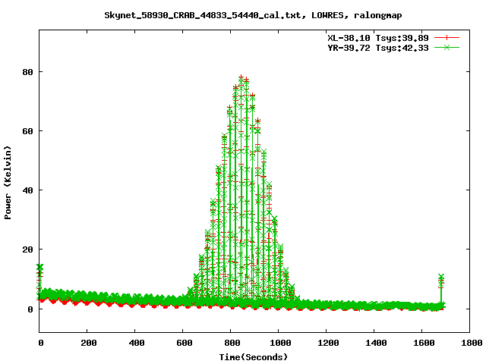Click the x-axis value 1600
486x364 pixels.
tap(424, 343)
